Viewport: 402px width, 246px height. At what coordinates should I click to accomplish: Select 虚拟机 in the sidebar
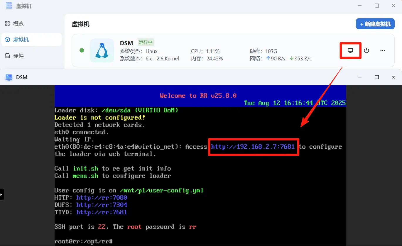[x=21, y=40]
